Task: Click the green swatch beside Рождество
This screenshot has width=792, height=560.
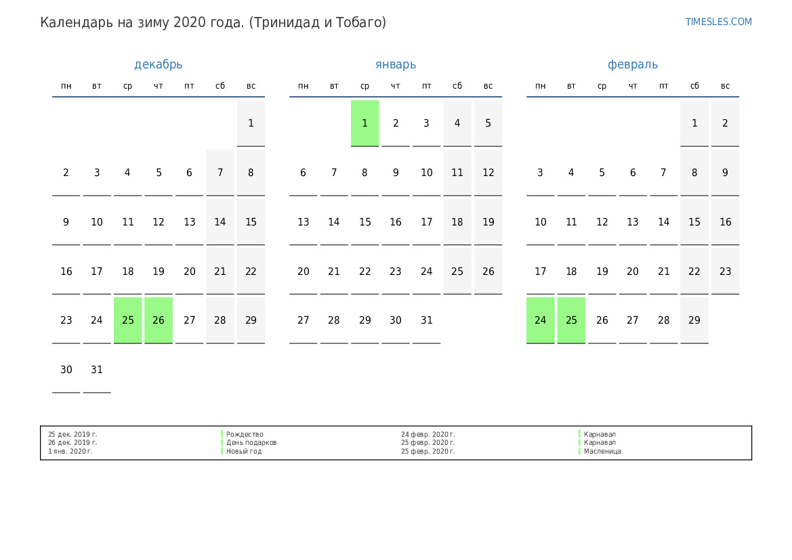Action: 222,434
